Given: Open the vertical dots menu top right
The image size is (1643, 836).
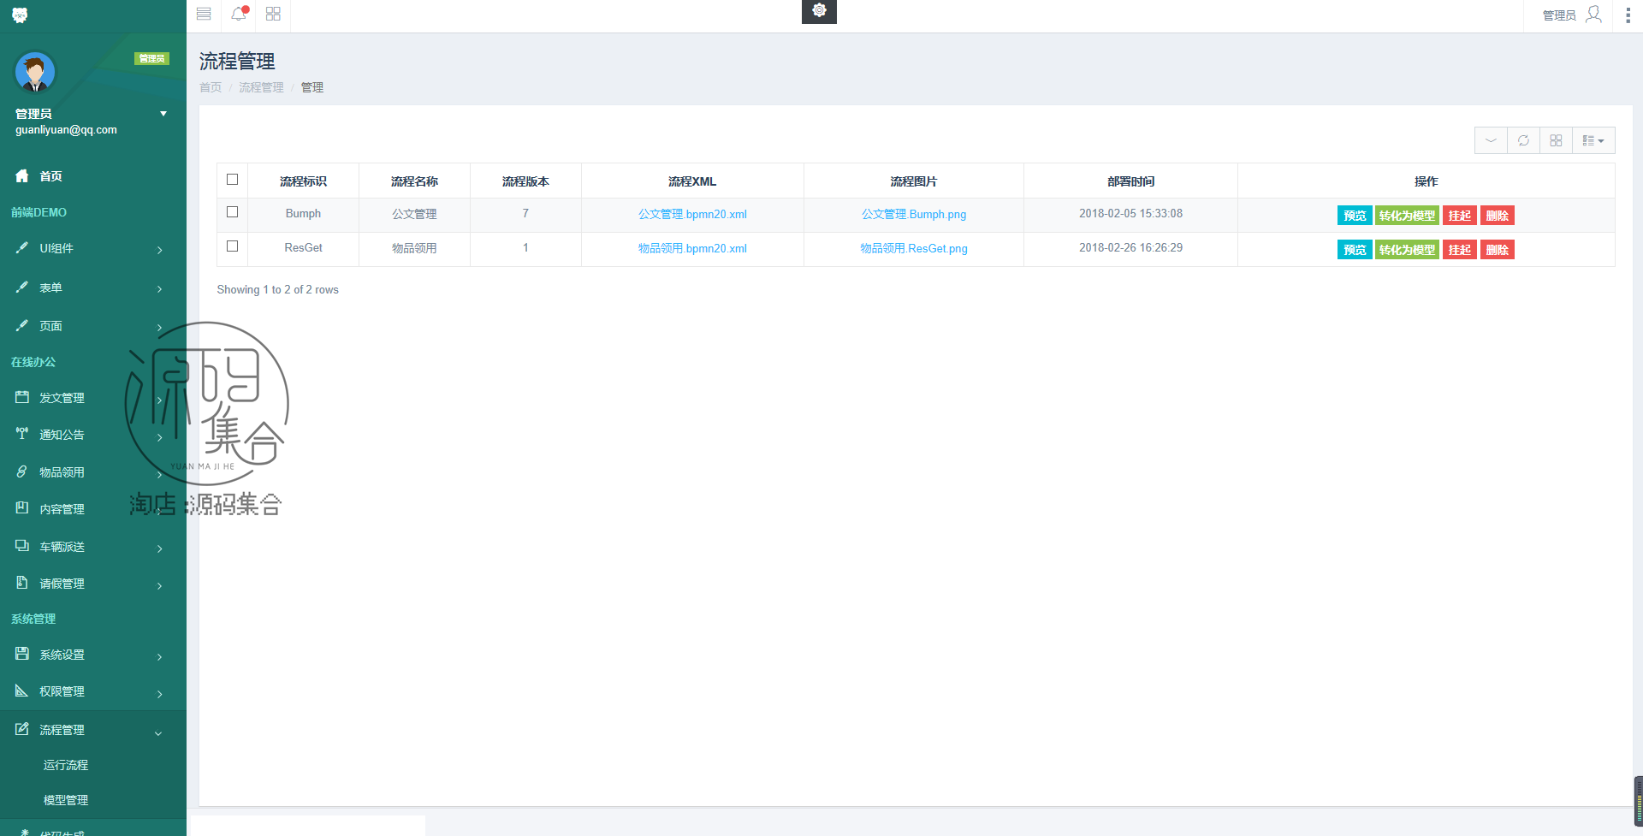Looking at the screenshot, I should point(1628,15).
